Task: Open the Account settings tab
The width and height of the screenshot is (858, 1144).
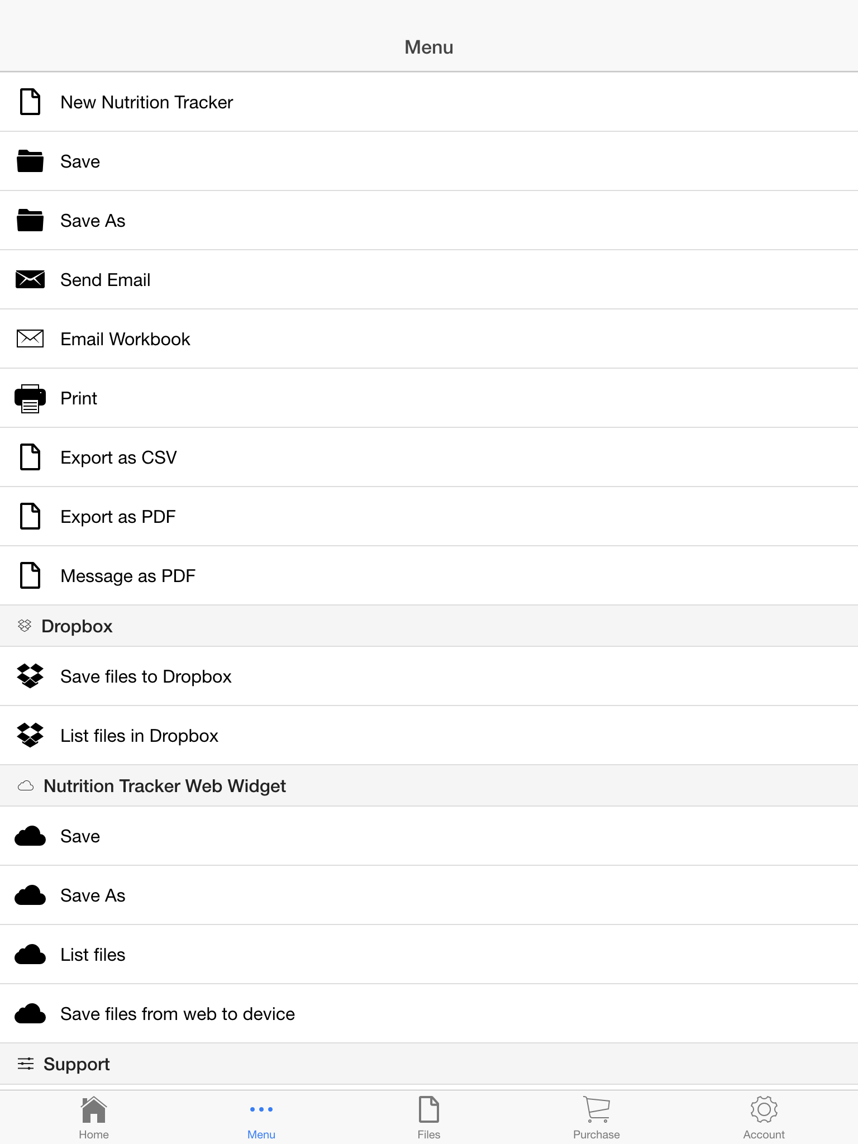Action: tap(764, 1118)
